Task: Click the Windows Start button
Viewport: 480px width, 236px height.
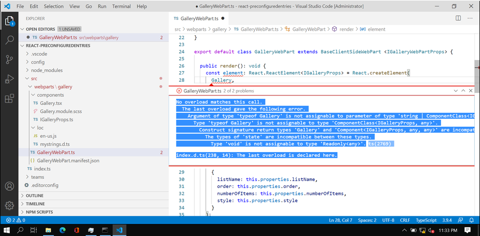Action: pyautogui.click(x=7, y=230)
